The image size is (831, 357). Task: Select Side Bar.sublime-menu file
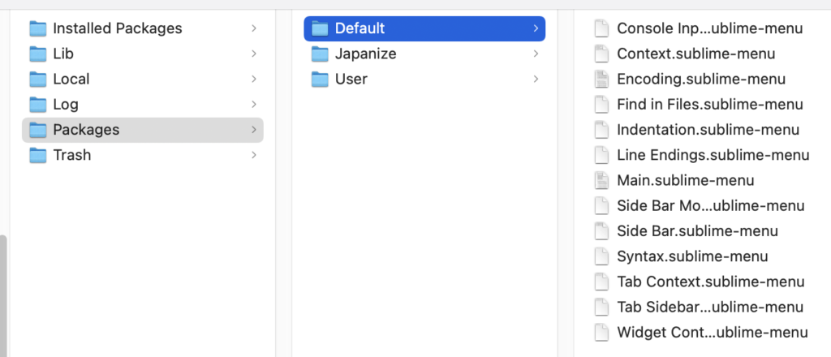697,231
